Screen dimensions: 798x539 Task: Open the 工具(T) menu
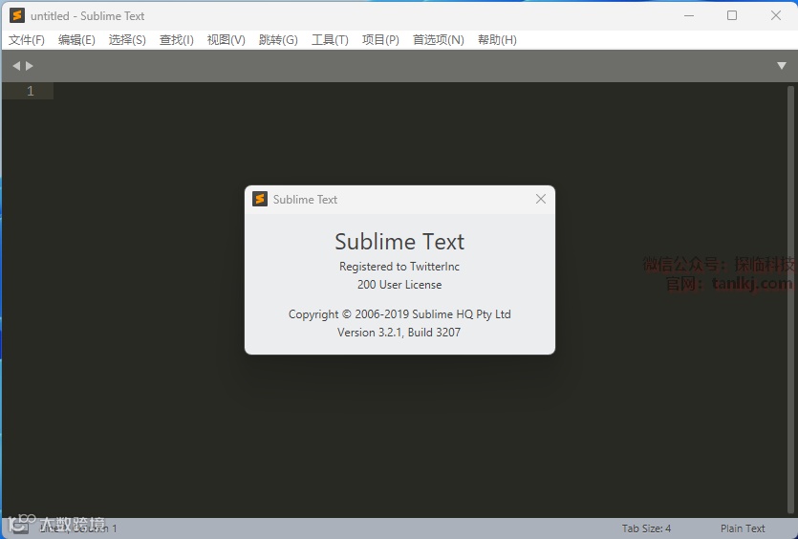330,40
